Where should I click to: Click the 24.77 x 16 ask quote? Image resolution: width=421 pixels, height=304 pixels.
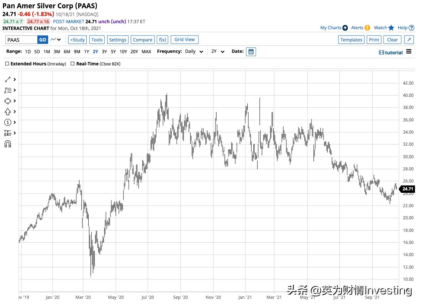point(38,21)
